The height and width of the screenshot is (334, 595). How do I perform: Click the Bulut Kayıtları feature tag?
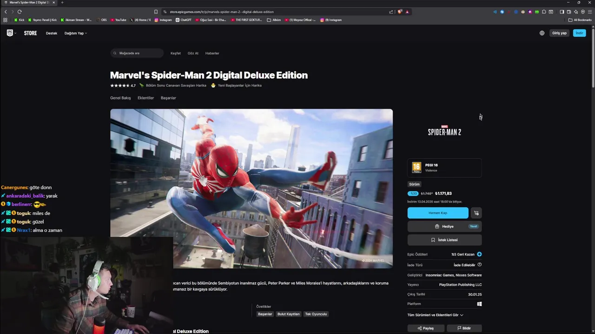(x=288, y=314)
